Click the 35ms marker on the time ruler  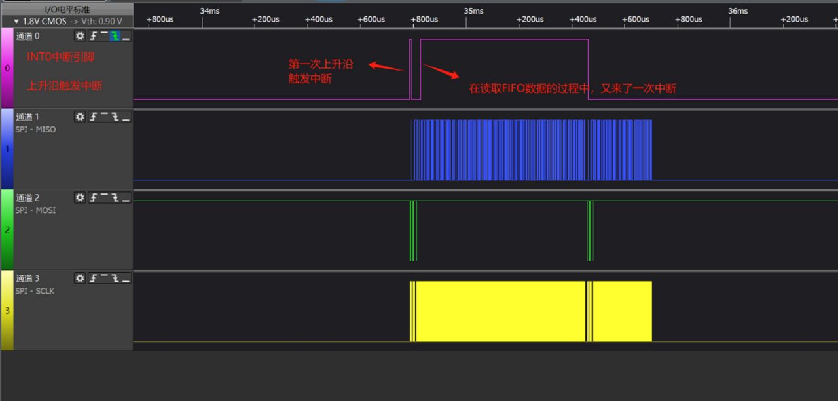point(473,11)
